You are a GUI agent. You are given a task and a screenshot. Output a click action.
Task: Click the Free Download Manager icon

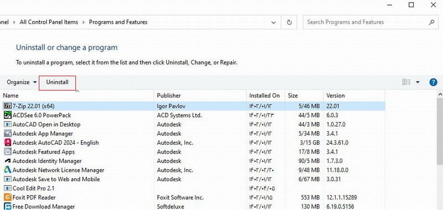point(8,207)
